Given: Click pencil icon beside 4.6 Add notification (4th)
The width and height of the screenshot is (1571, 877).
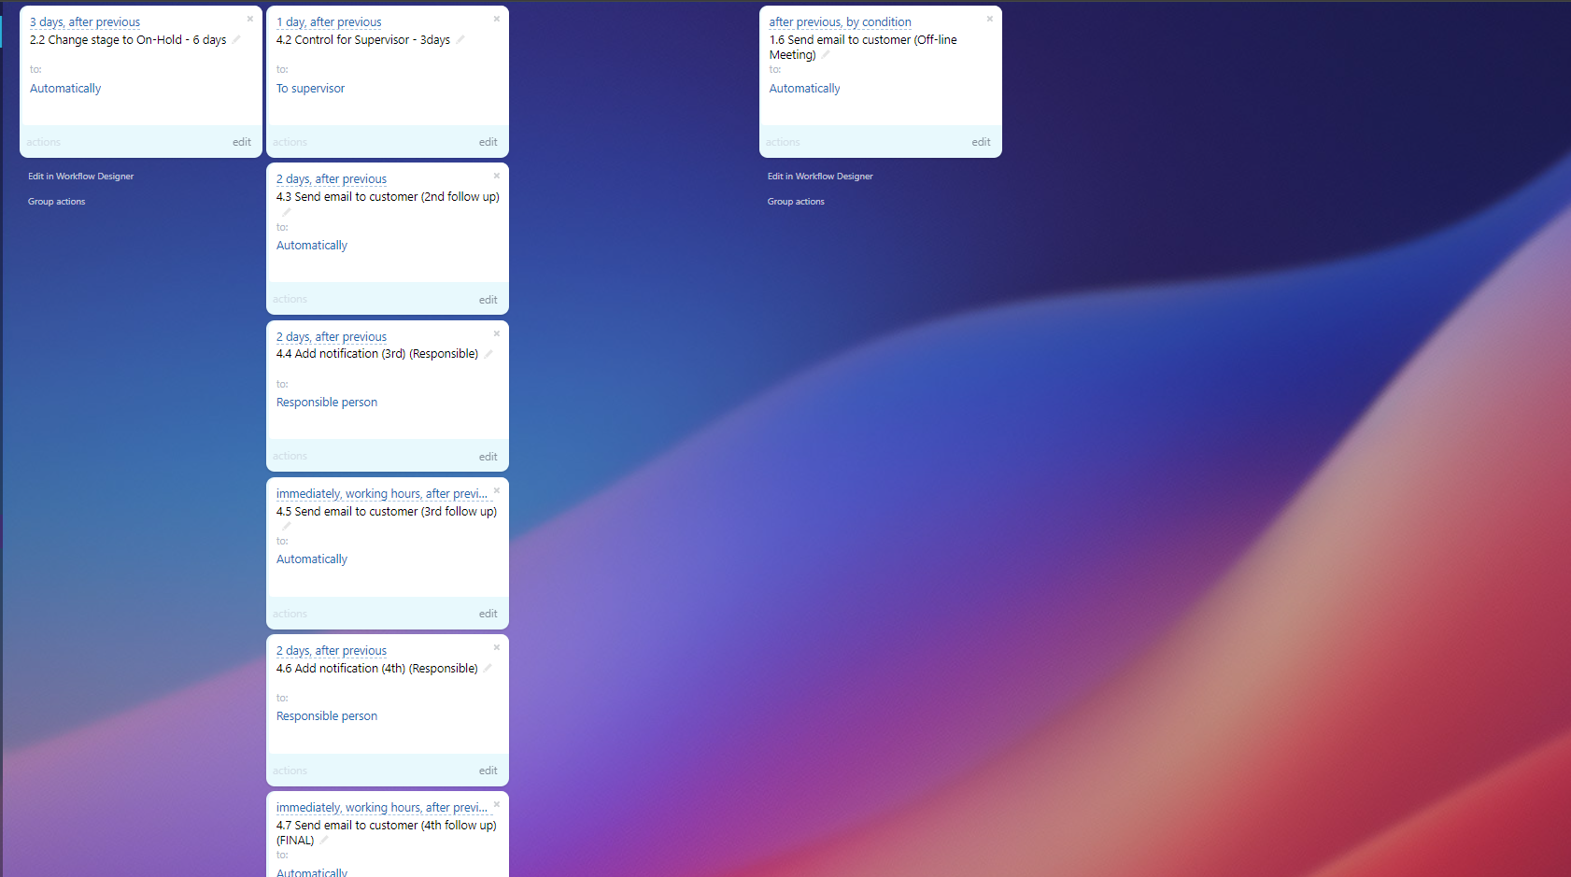Looking at the screenshot, I should (488, 668).
